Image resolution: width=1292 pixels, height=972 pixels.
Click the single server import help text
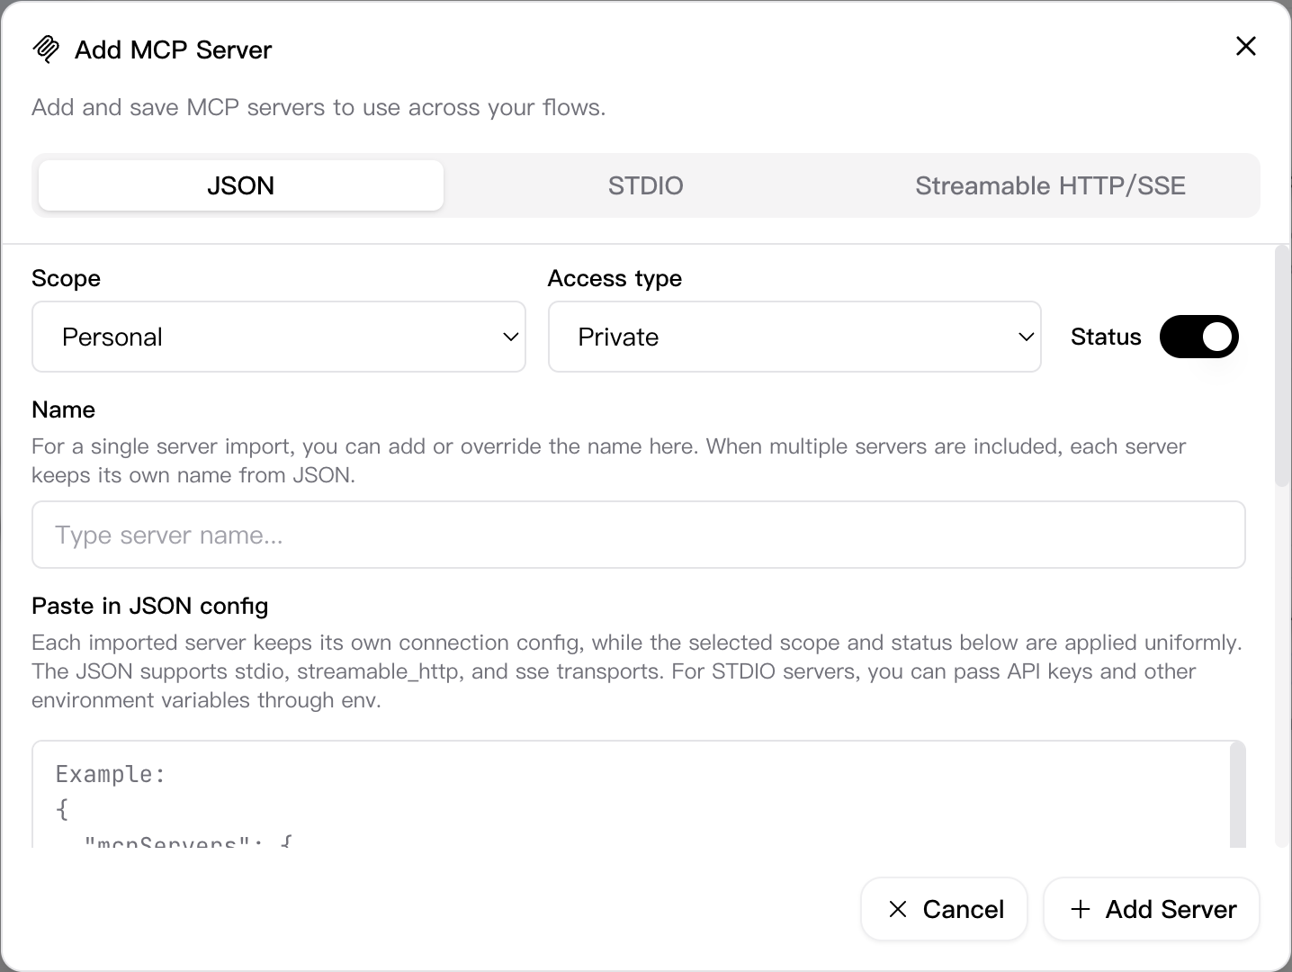coord(609,461)
